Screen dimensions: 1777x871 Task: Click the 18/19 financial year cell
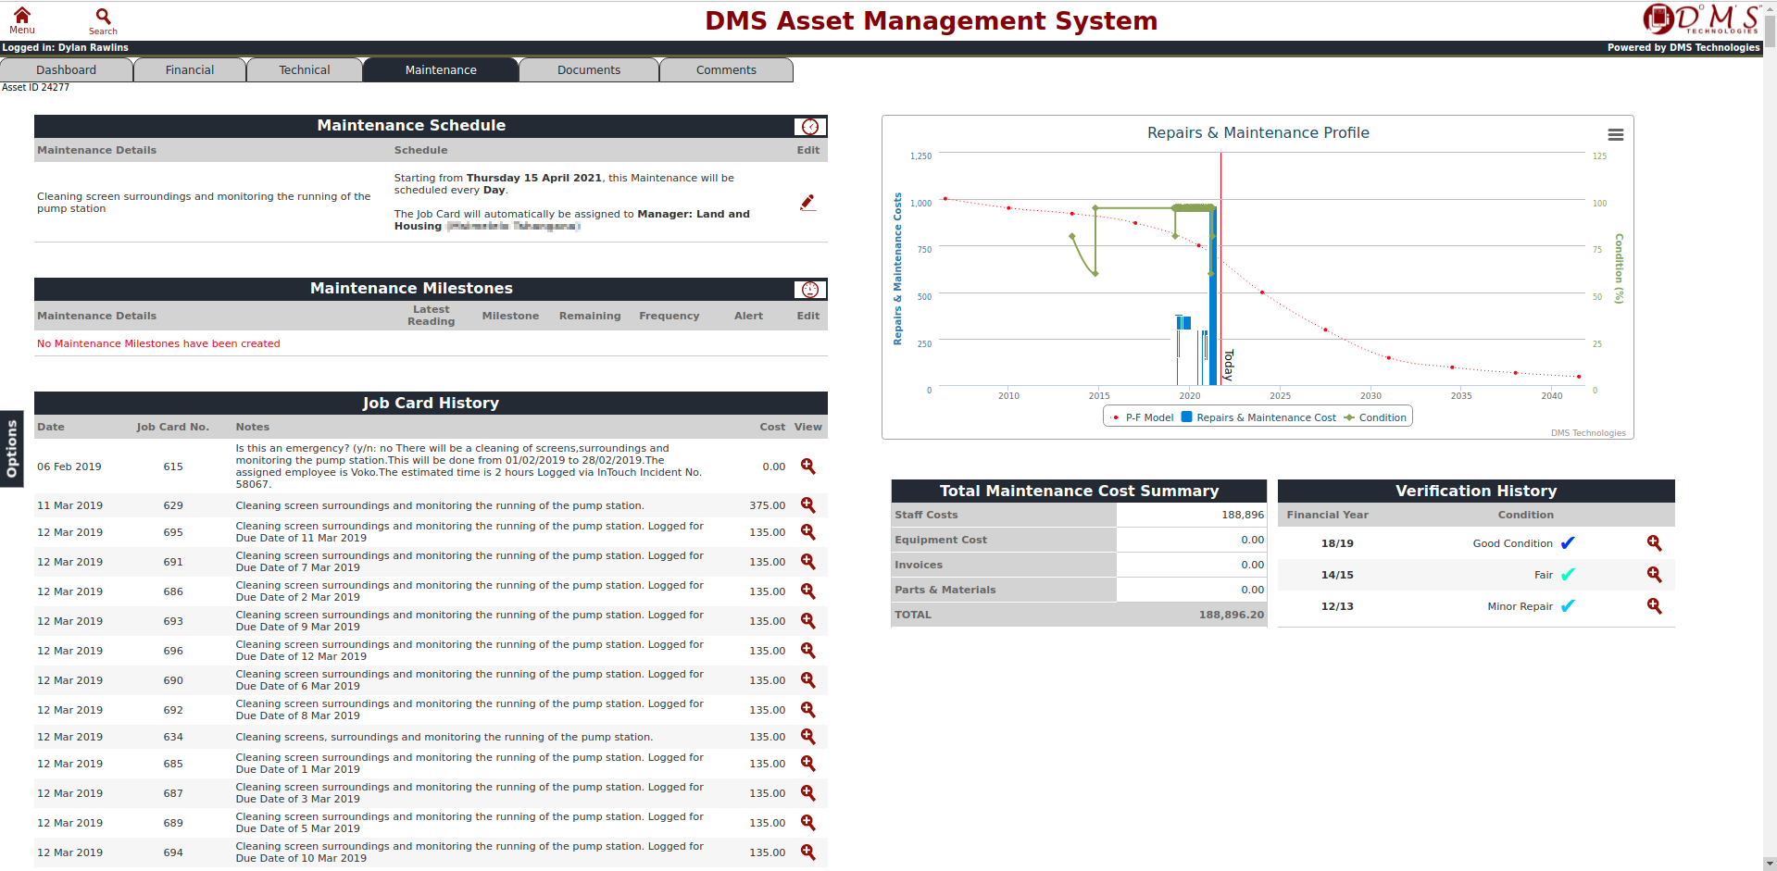1337,543
